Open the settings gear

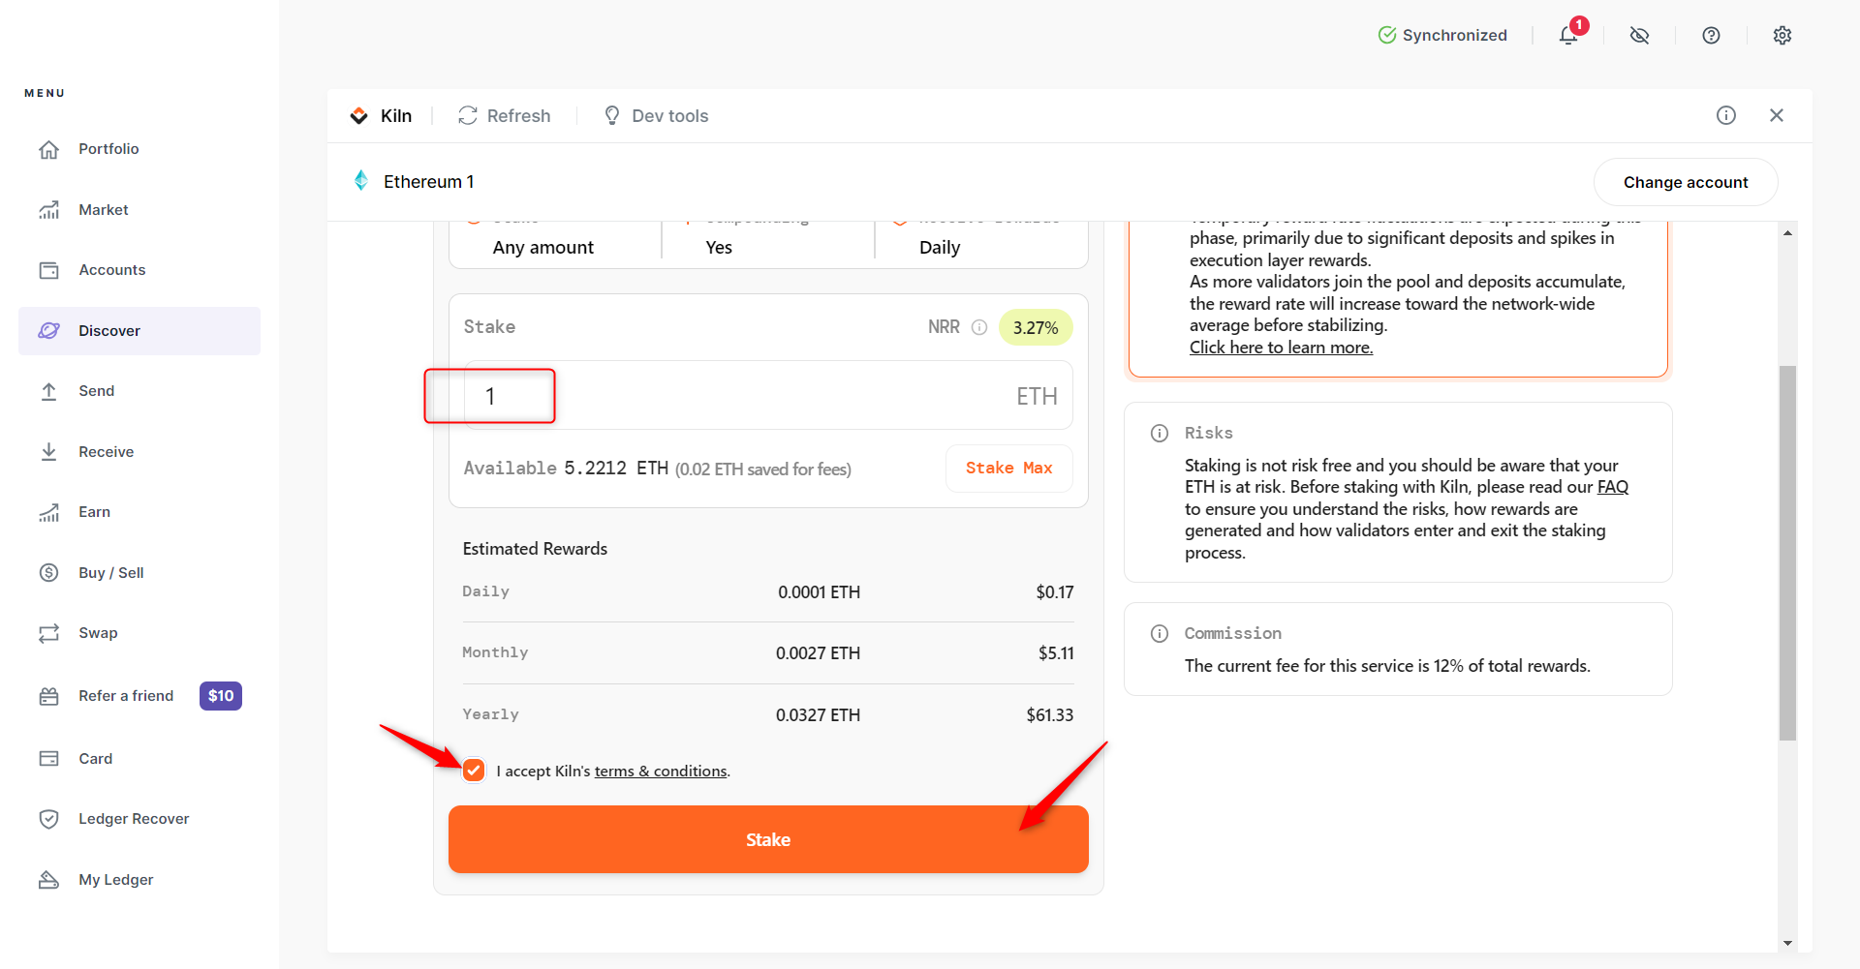(x=1782, y=36)
